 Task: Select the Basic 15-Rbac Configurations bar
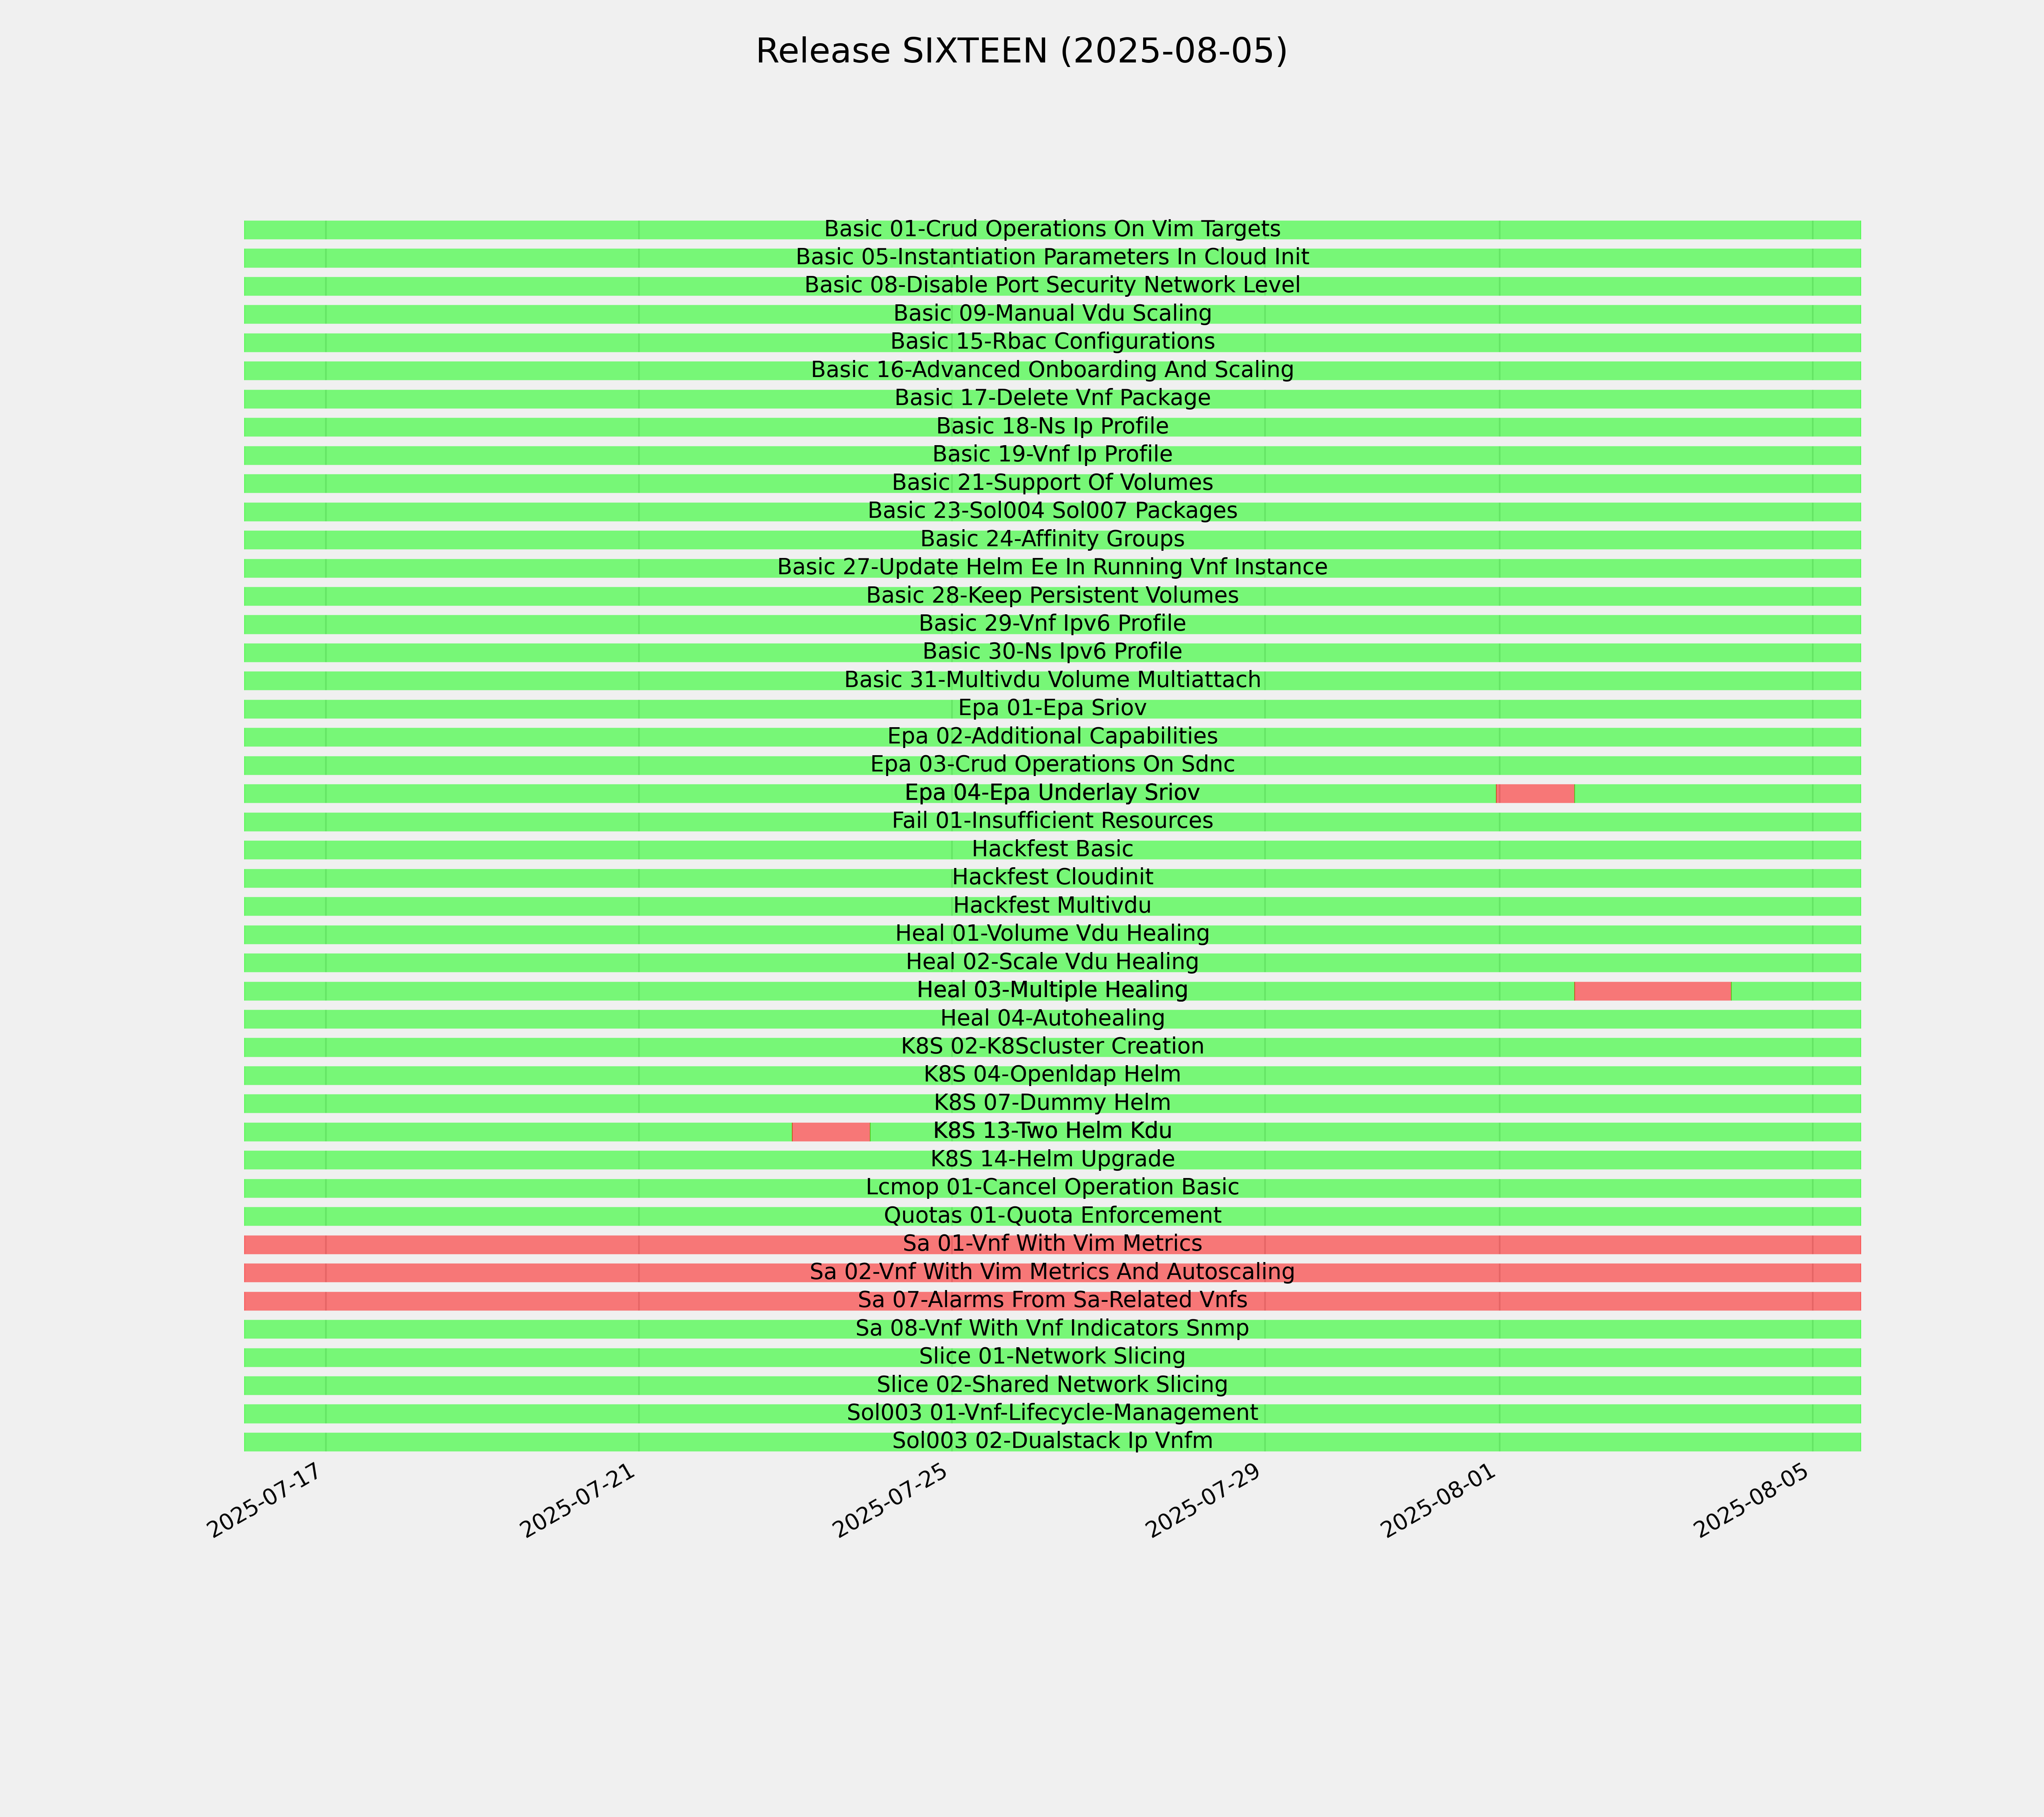coord(1052,342)
